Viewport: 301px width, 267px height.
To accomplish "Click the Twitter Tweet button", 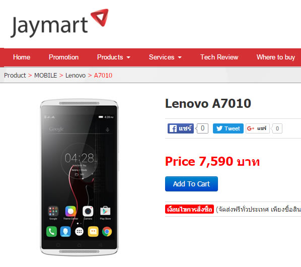I will (x=228, y=128).
